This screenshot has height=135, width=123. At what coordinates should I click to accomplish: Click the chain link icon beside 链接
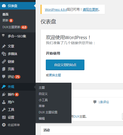click(x=4, y=62)
